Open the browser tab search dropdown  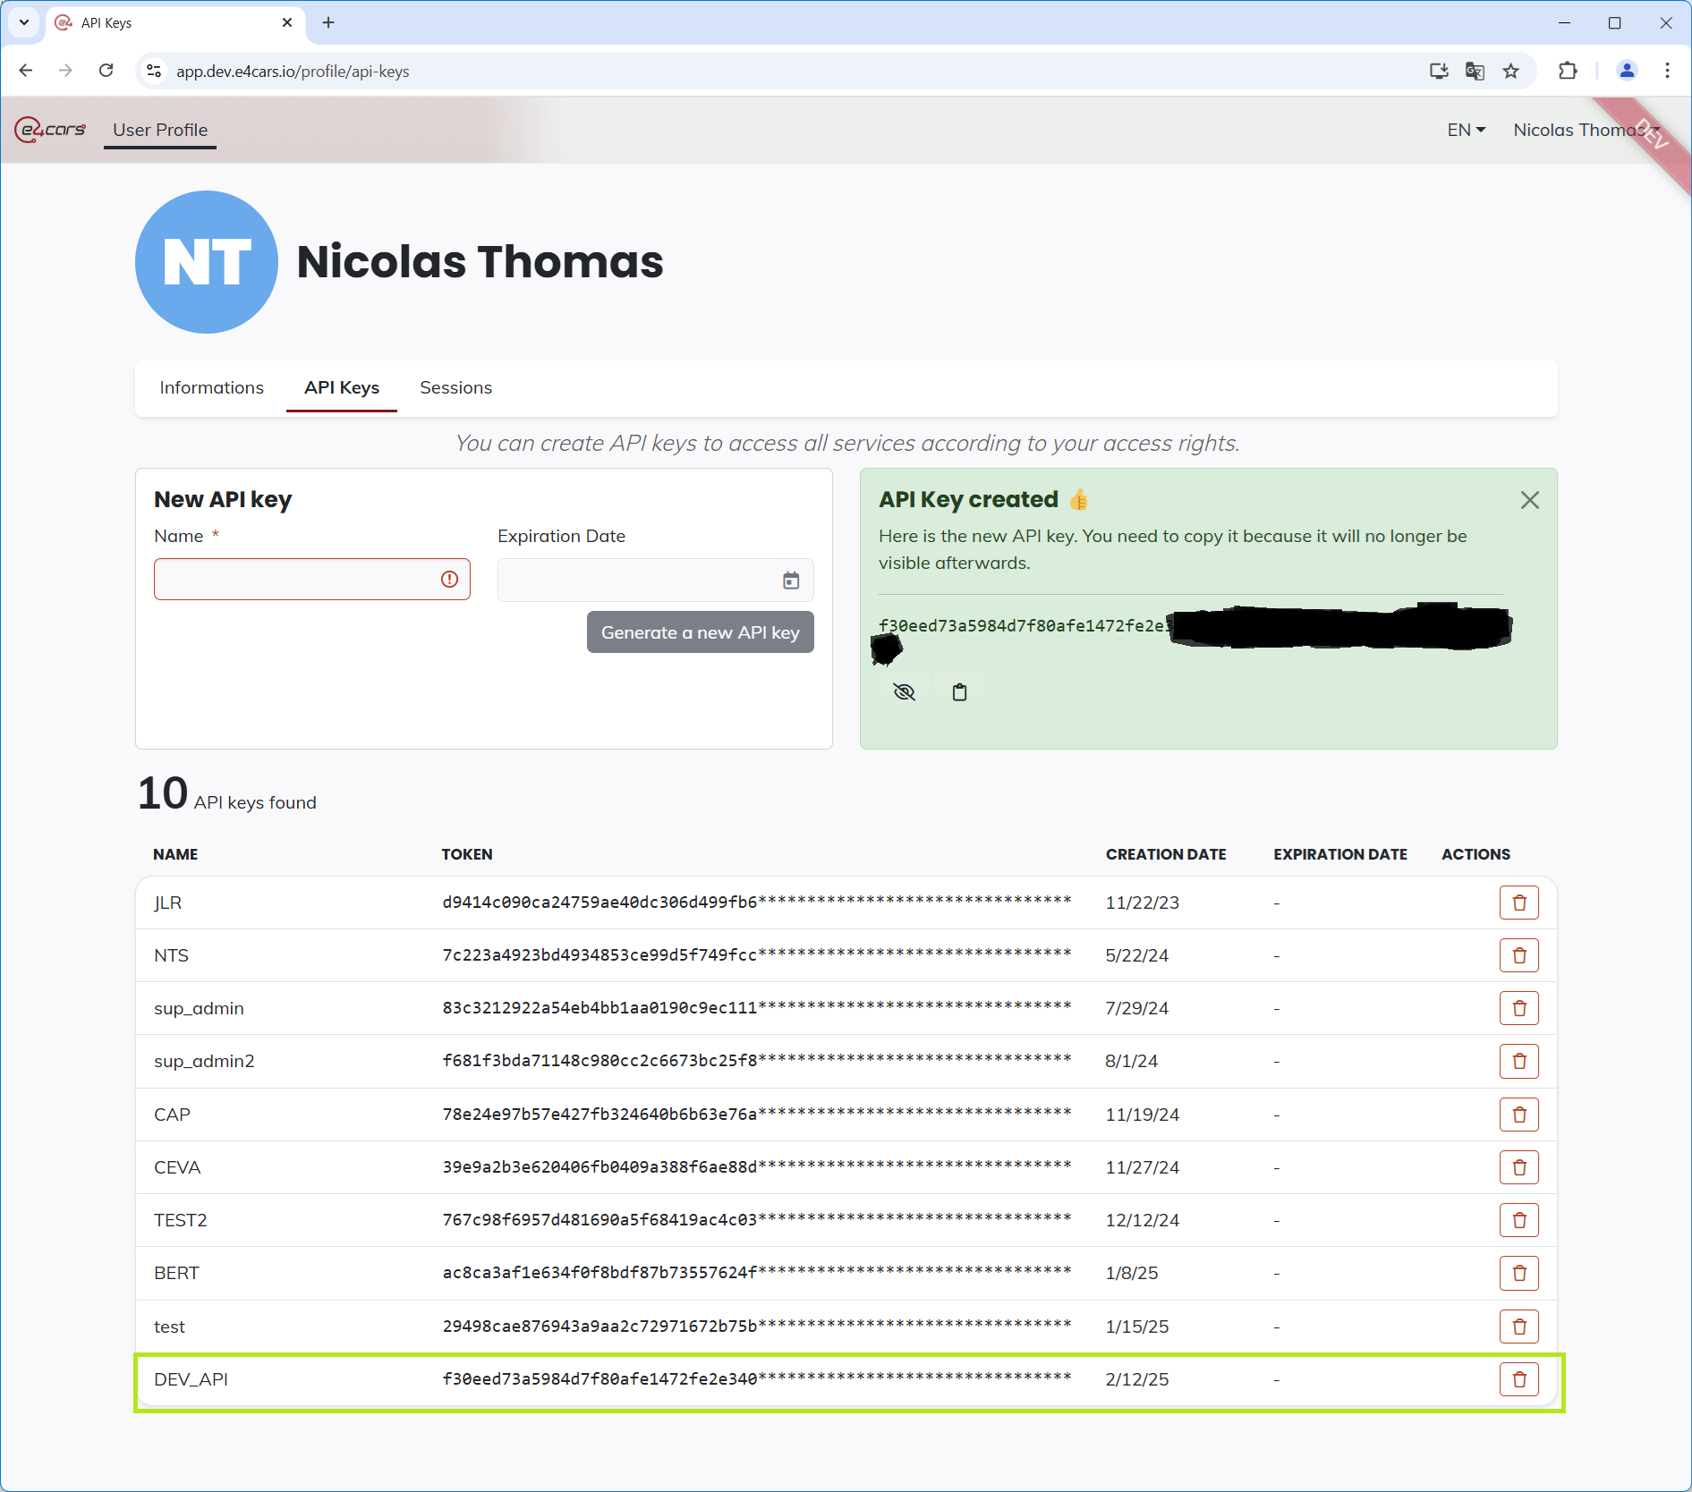point(24,22)
